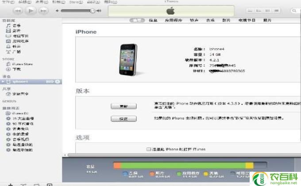Open the 查看(V) menu
The image size is (301, 186).
[x=42, y=2]
